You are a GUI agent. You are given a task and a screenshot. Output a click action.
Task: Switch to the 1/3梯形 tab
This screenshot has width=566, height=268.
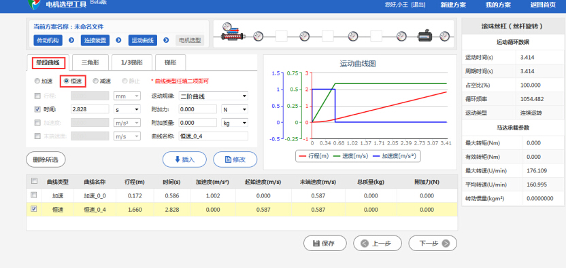[x=132, y=62]
